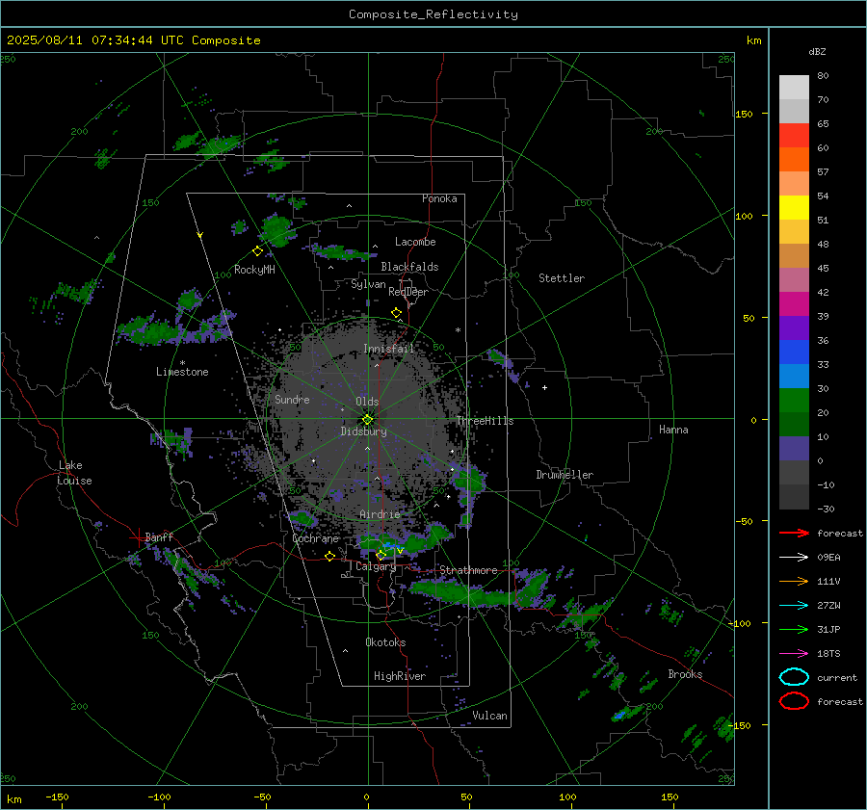Click the Sundre label

[292, 399]
